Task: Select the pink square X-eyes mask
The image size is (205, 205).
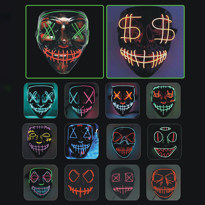Action: 122,182
